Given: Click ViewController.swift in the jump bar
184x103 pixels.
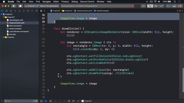Looking at the screenshot, I should tap(83, 11).
